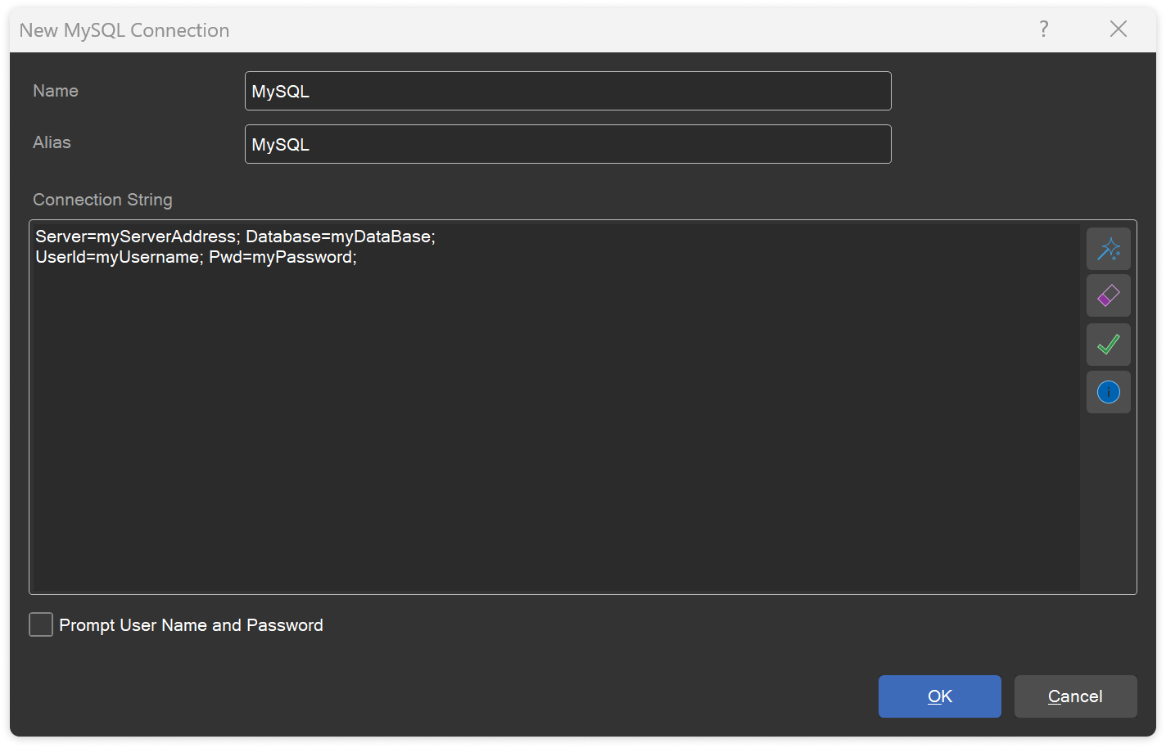Click the Alias label text

[x=52, y=142]
